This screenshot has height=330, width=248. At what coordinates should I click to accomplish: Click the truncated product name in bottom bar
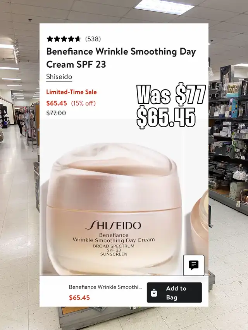tap(105, 287)
